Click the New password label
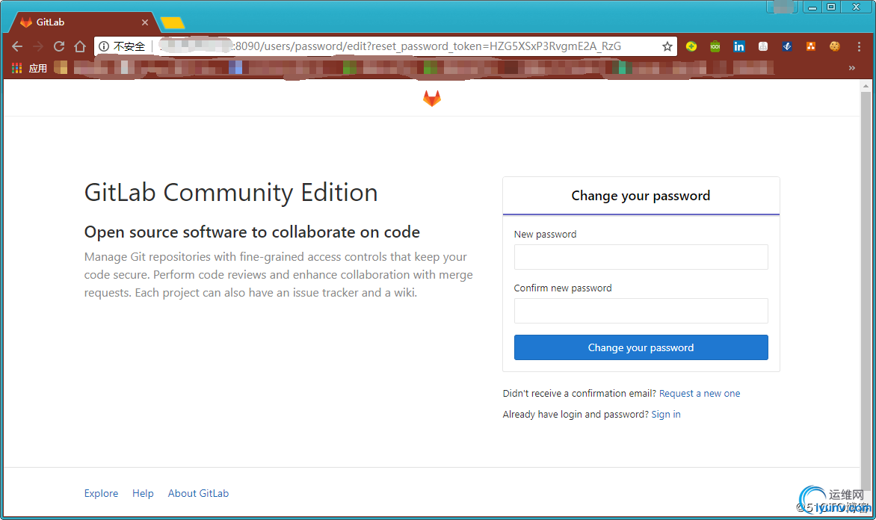Image resolution: width=876 pixels, height=520 pixels. pyautogui.click(x=546, y=234)
